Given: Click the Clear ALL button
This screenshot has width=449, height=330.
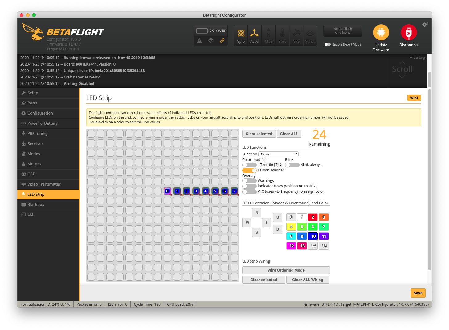Looking at the screenshot, I should coord(289,134).
